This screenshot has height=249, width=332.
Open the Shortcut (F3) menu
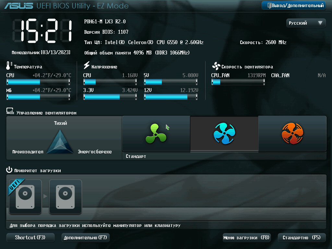tap(30, 238)
